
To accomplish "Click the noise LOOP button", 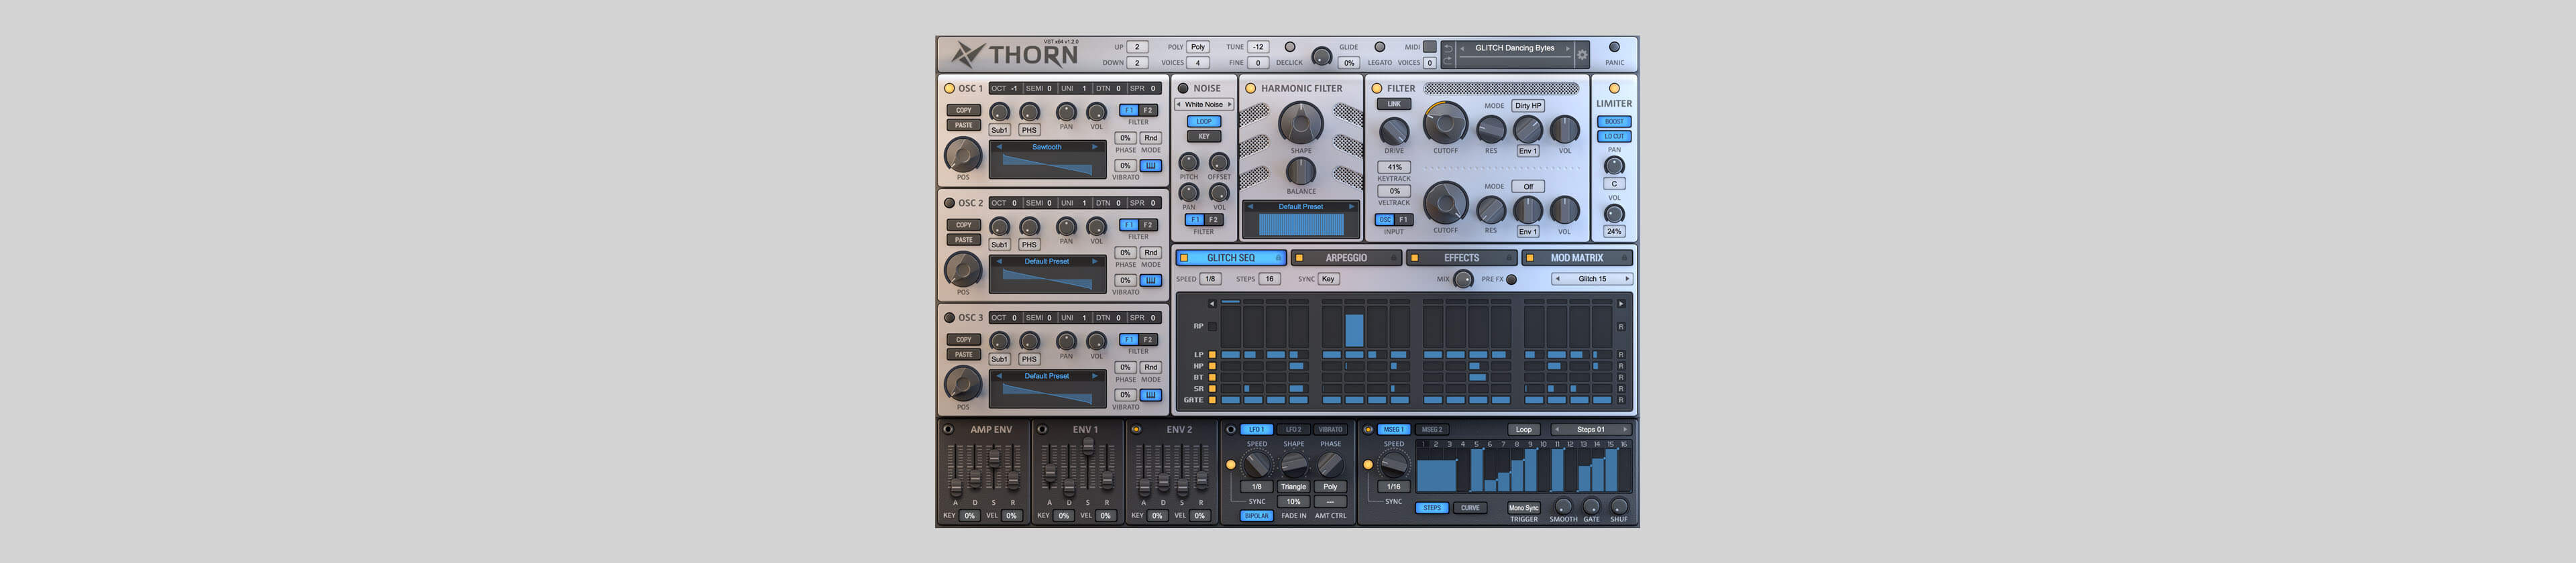I will [x=1204, y=122].
